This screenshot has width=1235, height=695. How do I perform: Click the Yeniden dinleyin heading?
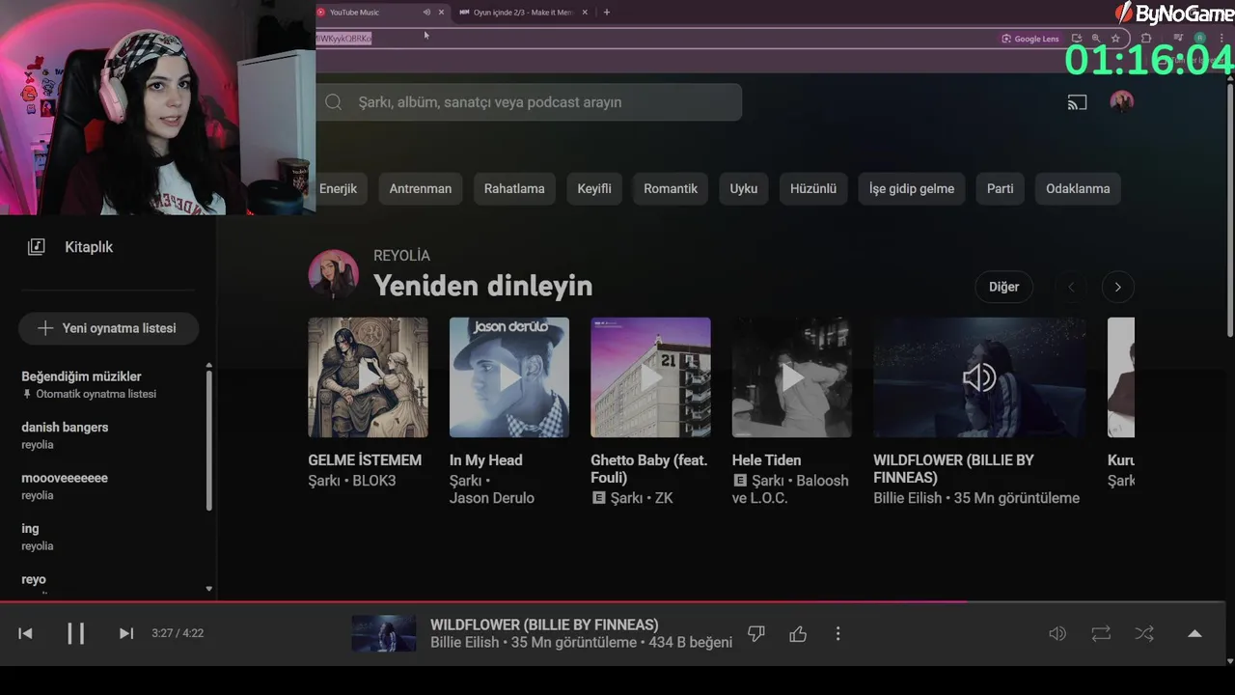tap(483, 286)
